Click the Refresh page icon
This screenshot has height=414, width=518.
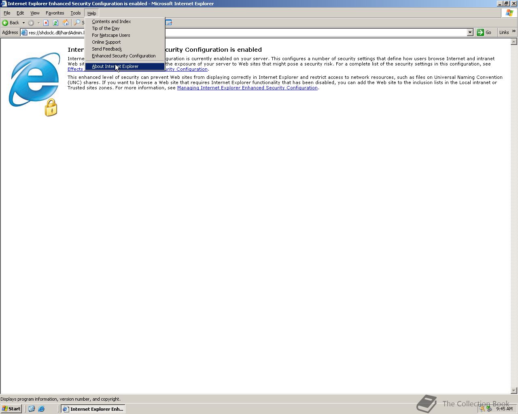55,23
